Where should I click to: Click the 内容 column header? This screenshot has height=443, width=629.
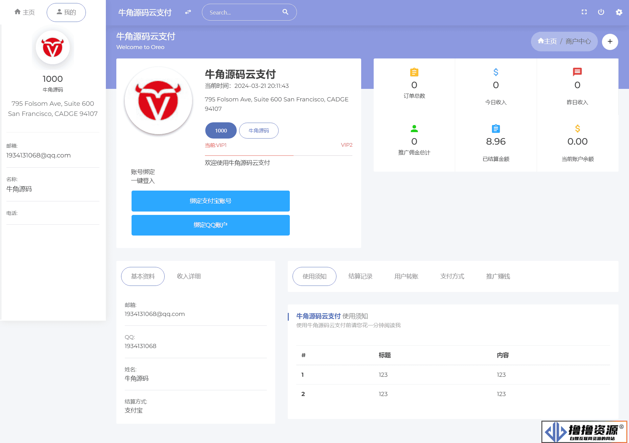(x=503, y=355)
